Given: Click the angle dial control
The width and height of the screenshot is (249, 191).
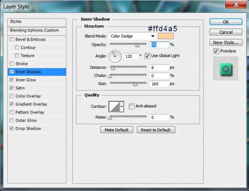Looking at the screenshot, I should 115,56.
